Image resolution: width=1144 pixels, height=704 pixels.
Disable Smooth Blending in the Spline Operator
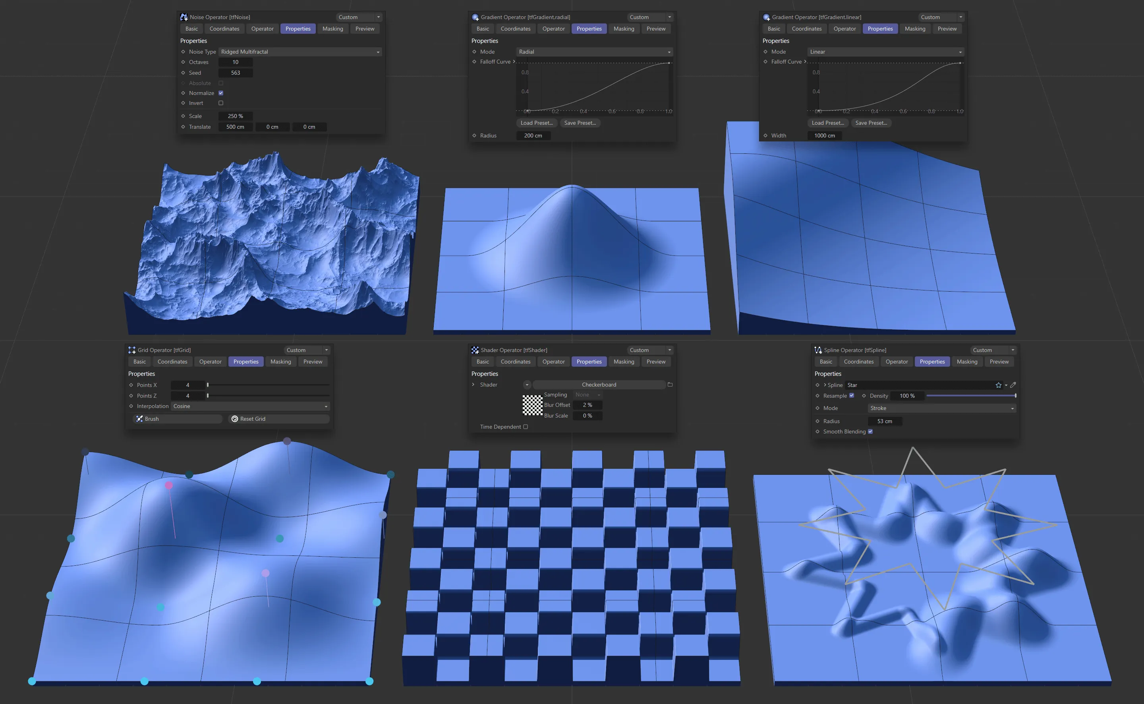870,431
